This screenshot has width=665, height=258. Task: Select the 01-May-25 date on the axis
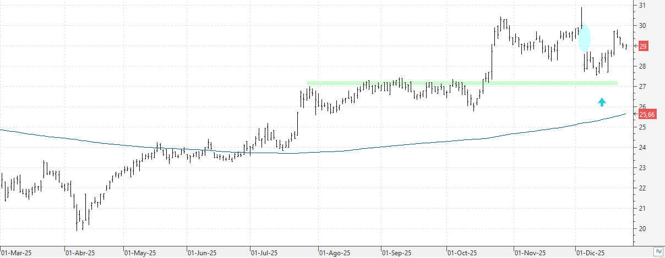(x=140, y=253)
